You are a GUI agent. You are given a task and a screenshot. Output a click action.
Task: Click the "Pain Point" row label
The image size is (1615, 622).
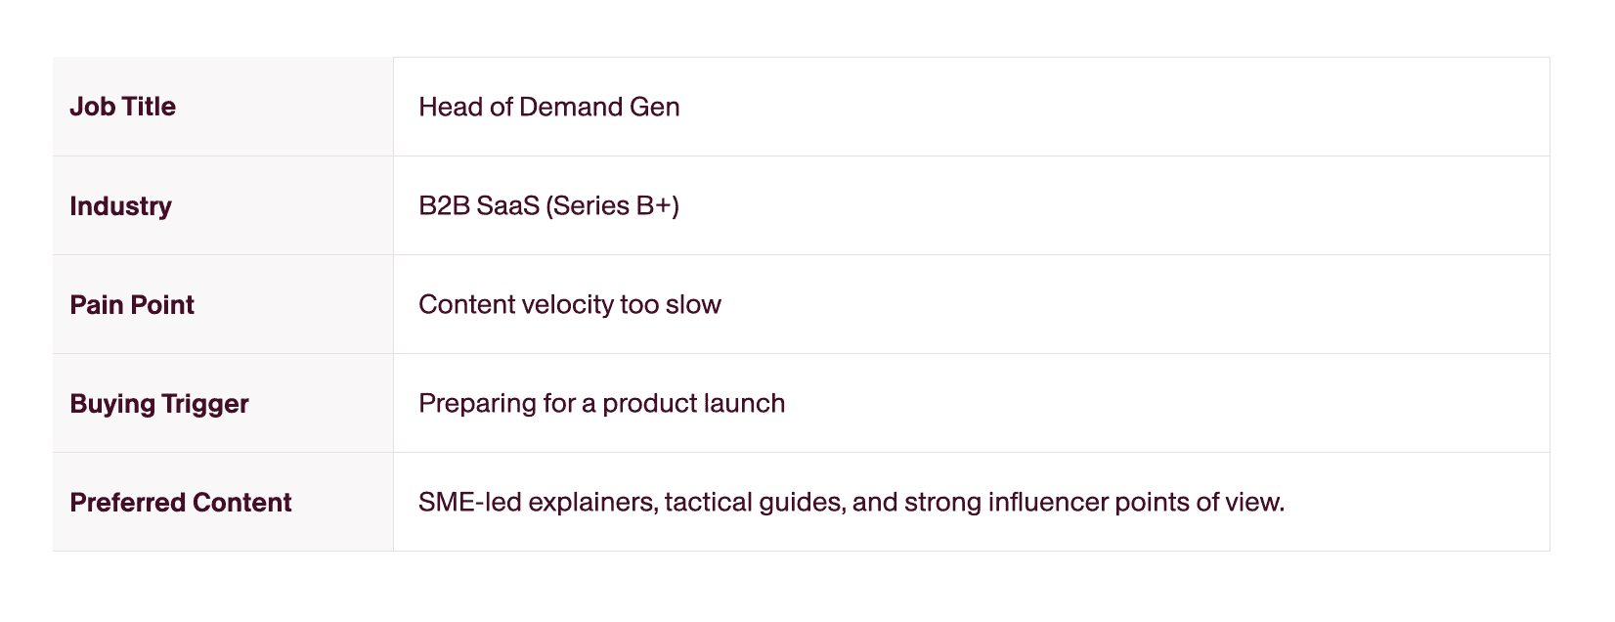tap(132, 305)
